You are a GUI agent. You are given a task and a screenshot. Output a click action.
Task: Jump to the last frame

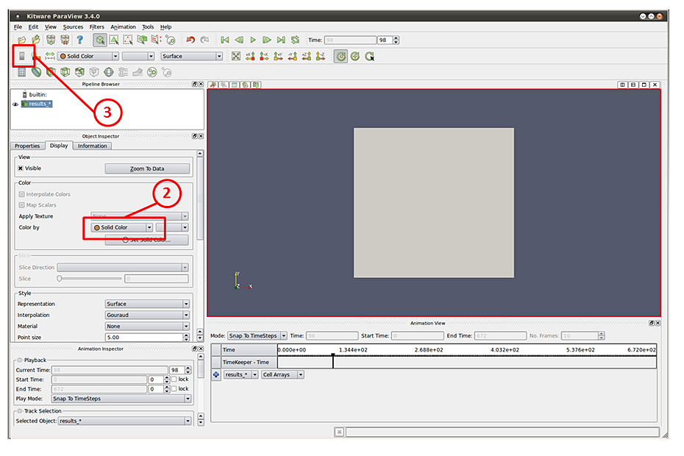click(281, 40)
